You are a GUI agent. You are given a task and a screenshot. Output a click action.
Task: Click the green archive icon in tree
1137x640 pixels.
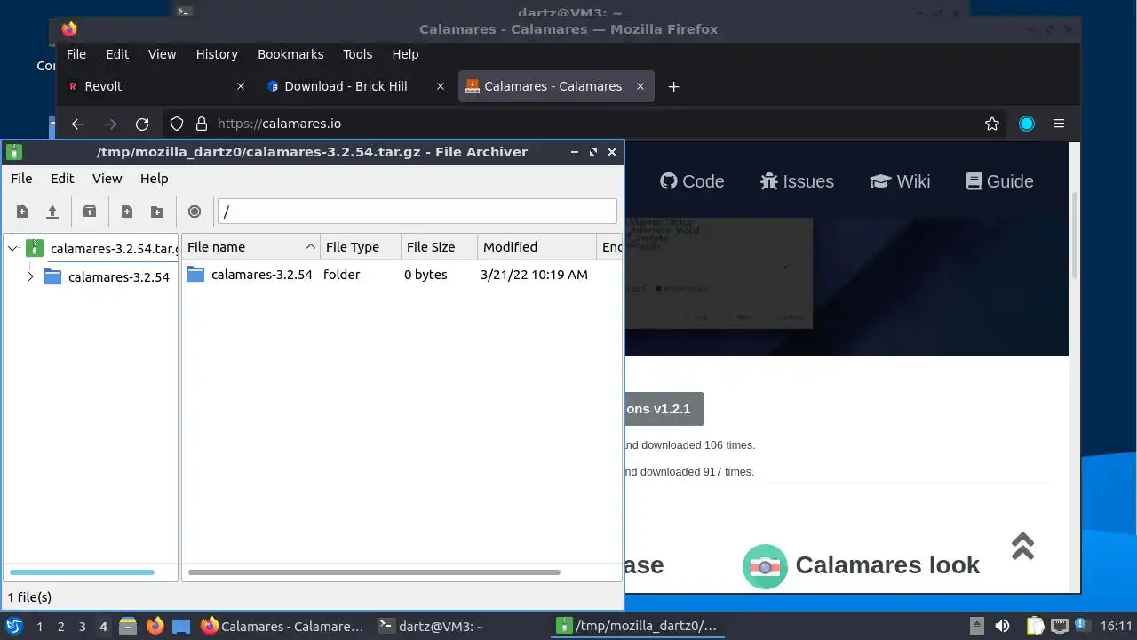coord(35,248)
